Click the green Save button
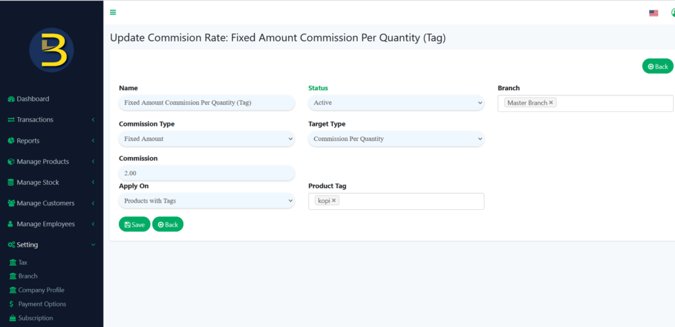Image resolution: width=675 pixels, height=327 pixels. coord(134,224)
